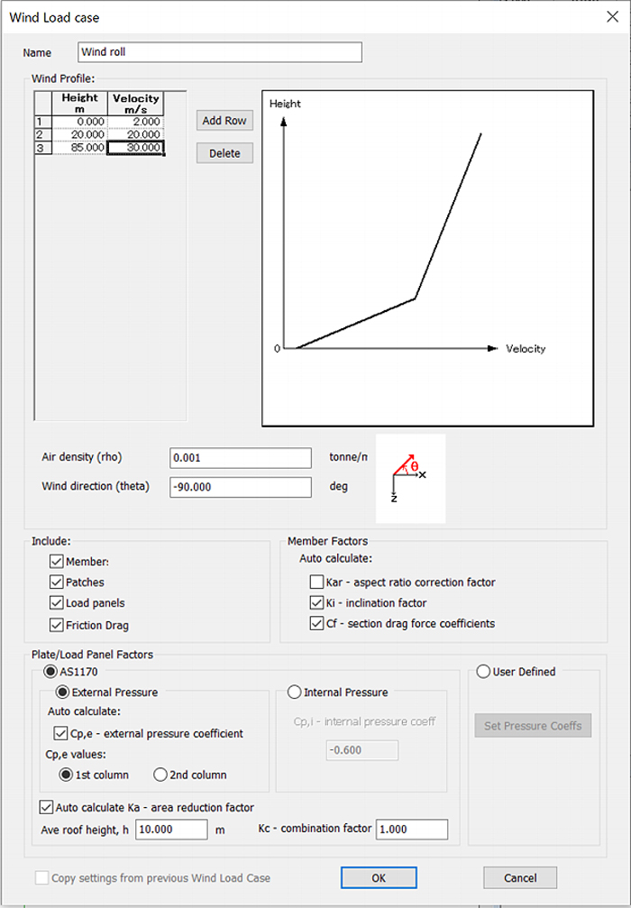631x908 pixels.
Task: Click the wind direction theta axis diagram
Action: [x=410, y=478]
